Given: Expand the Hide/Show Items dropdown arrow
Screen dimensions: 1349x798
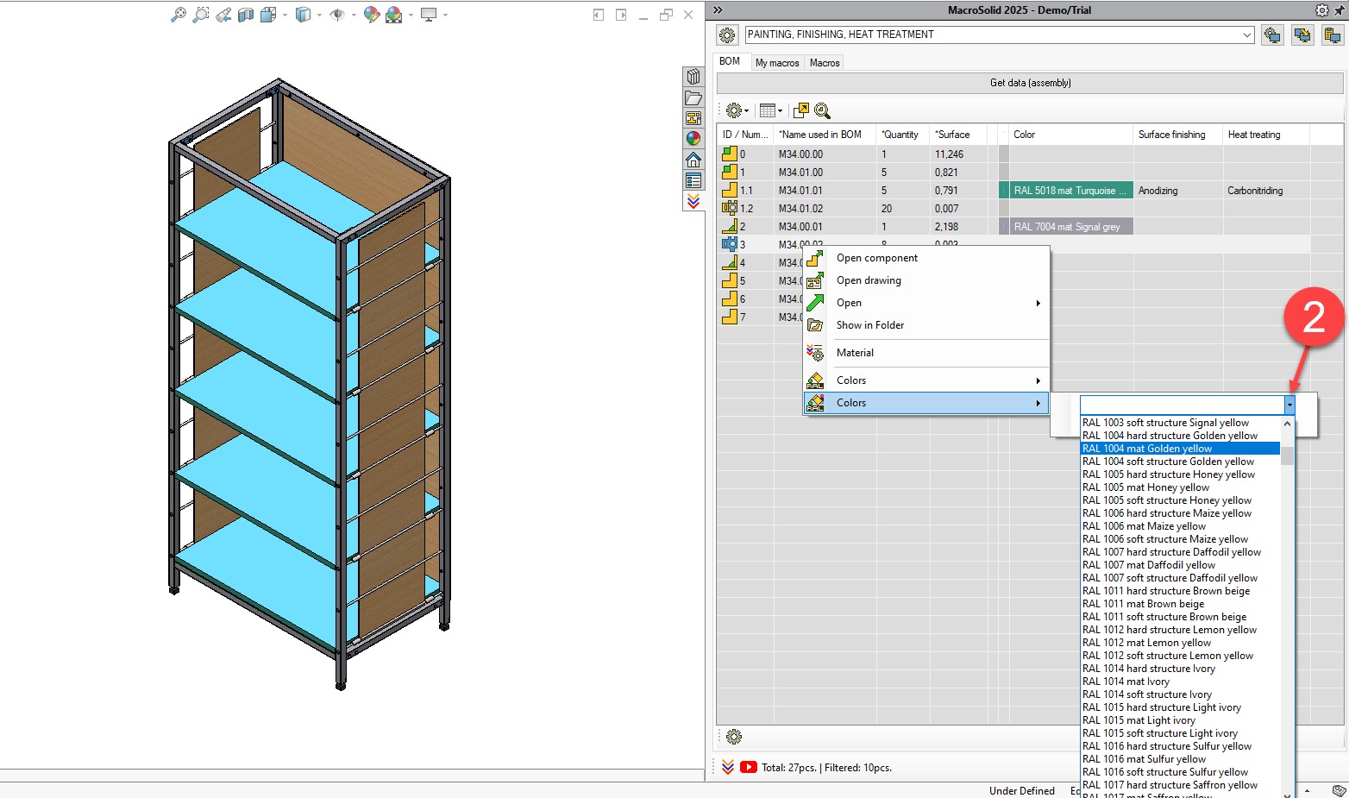Looking at the screenshot, I should (x=354, y=15).
